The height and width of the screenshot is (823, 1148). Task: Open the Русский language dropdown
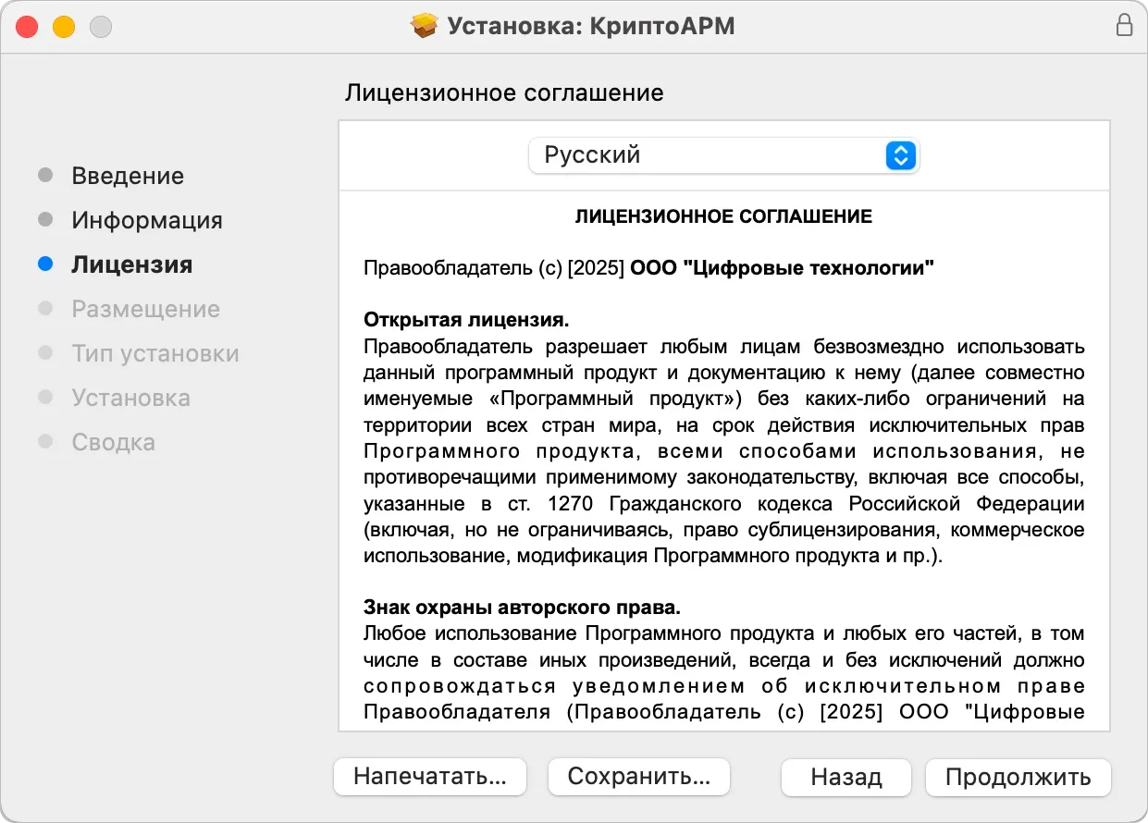pyautogui.click(x=724, y=155)
